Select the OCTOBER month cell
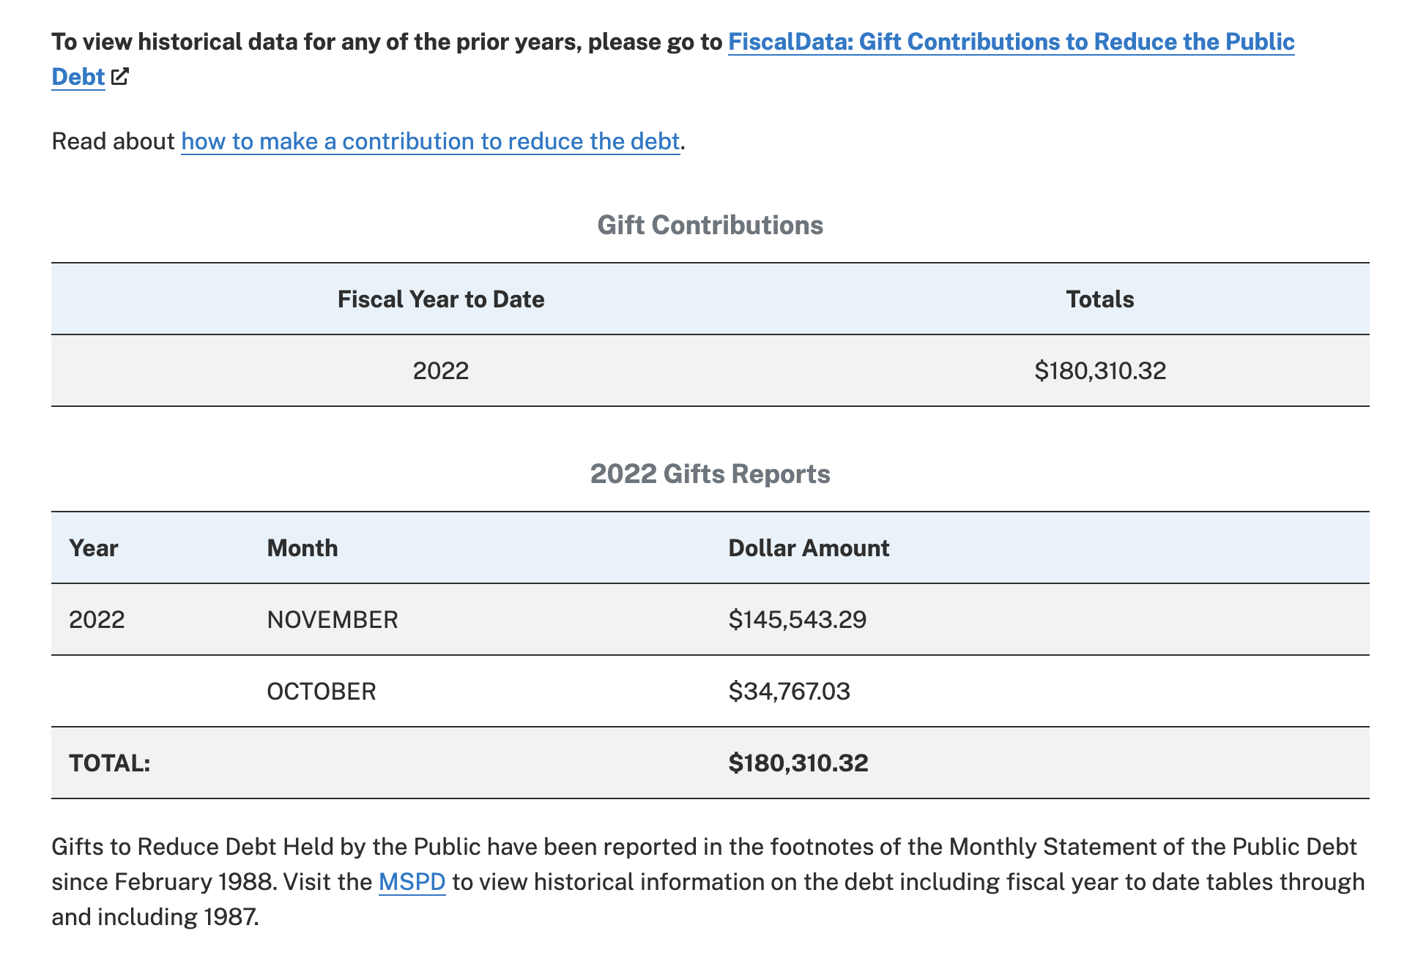This screenshot has height=969, width=1418. 322,692
